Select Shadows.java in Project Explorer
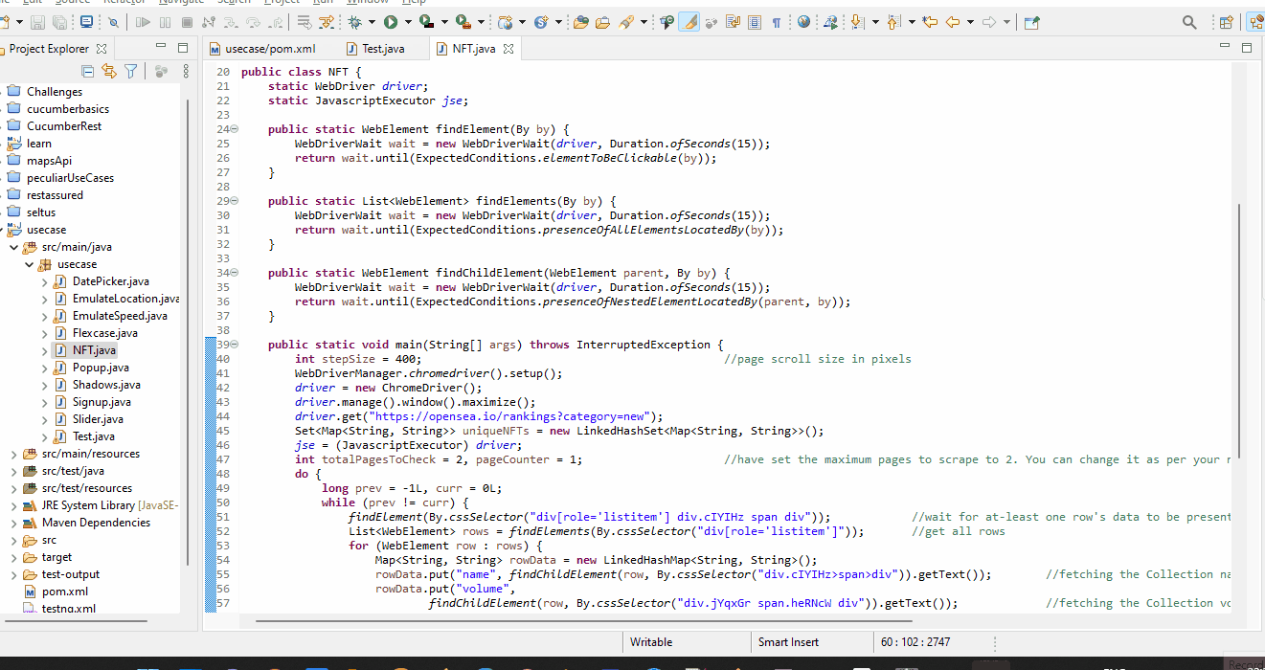This screenshot has height=670, width=1265. (105, 385)
